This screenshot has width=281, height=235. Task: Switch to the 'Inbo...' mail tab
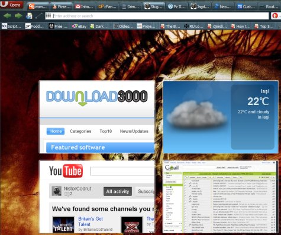pos(85,7)
